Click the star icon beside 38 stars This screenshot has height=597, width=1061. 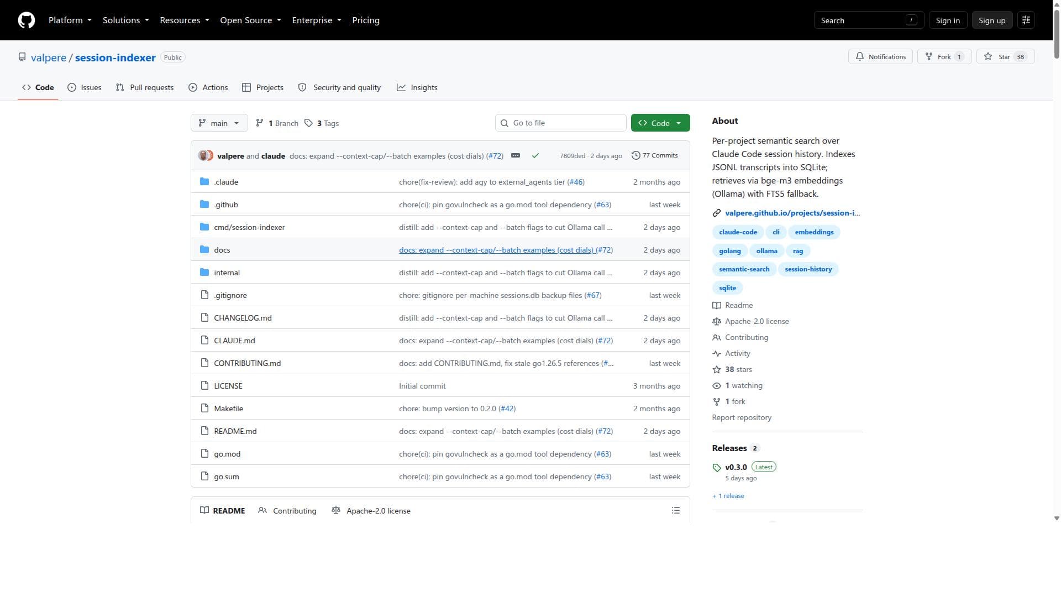point(717,370)
